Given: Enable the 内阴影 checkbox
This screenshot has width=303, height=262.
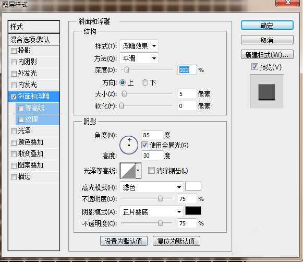Looking at the screenshot, I should pyautogui.click(x=14, y=63).
